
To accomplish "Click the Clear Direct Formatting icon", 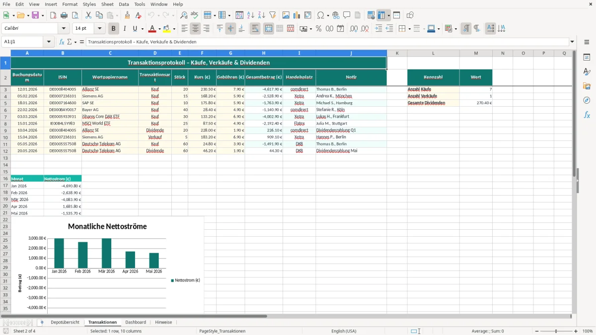I will (138, 15).
